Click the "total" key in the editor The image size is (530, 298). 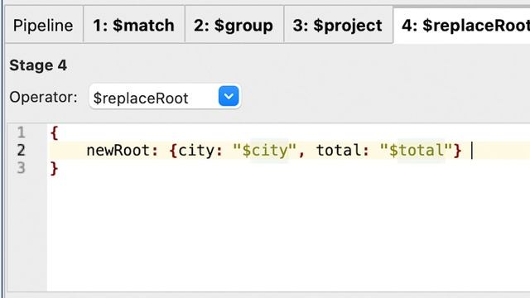click(339, 151)
